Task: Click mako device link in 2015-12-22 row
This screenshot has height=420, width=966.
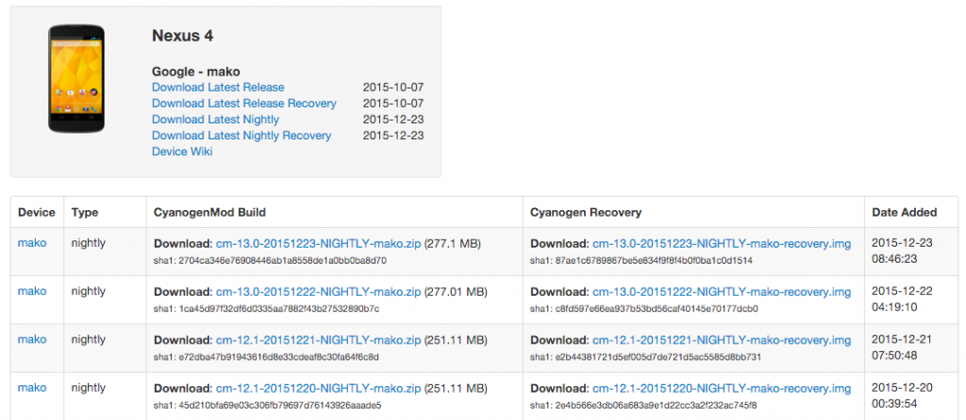Action: [32, 291]
